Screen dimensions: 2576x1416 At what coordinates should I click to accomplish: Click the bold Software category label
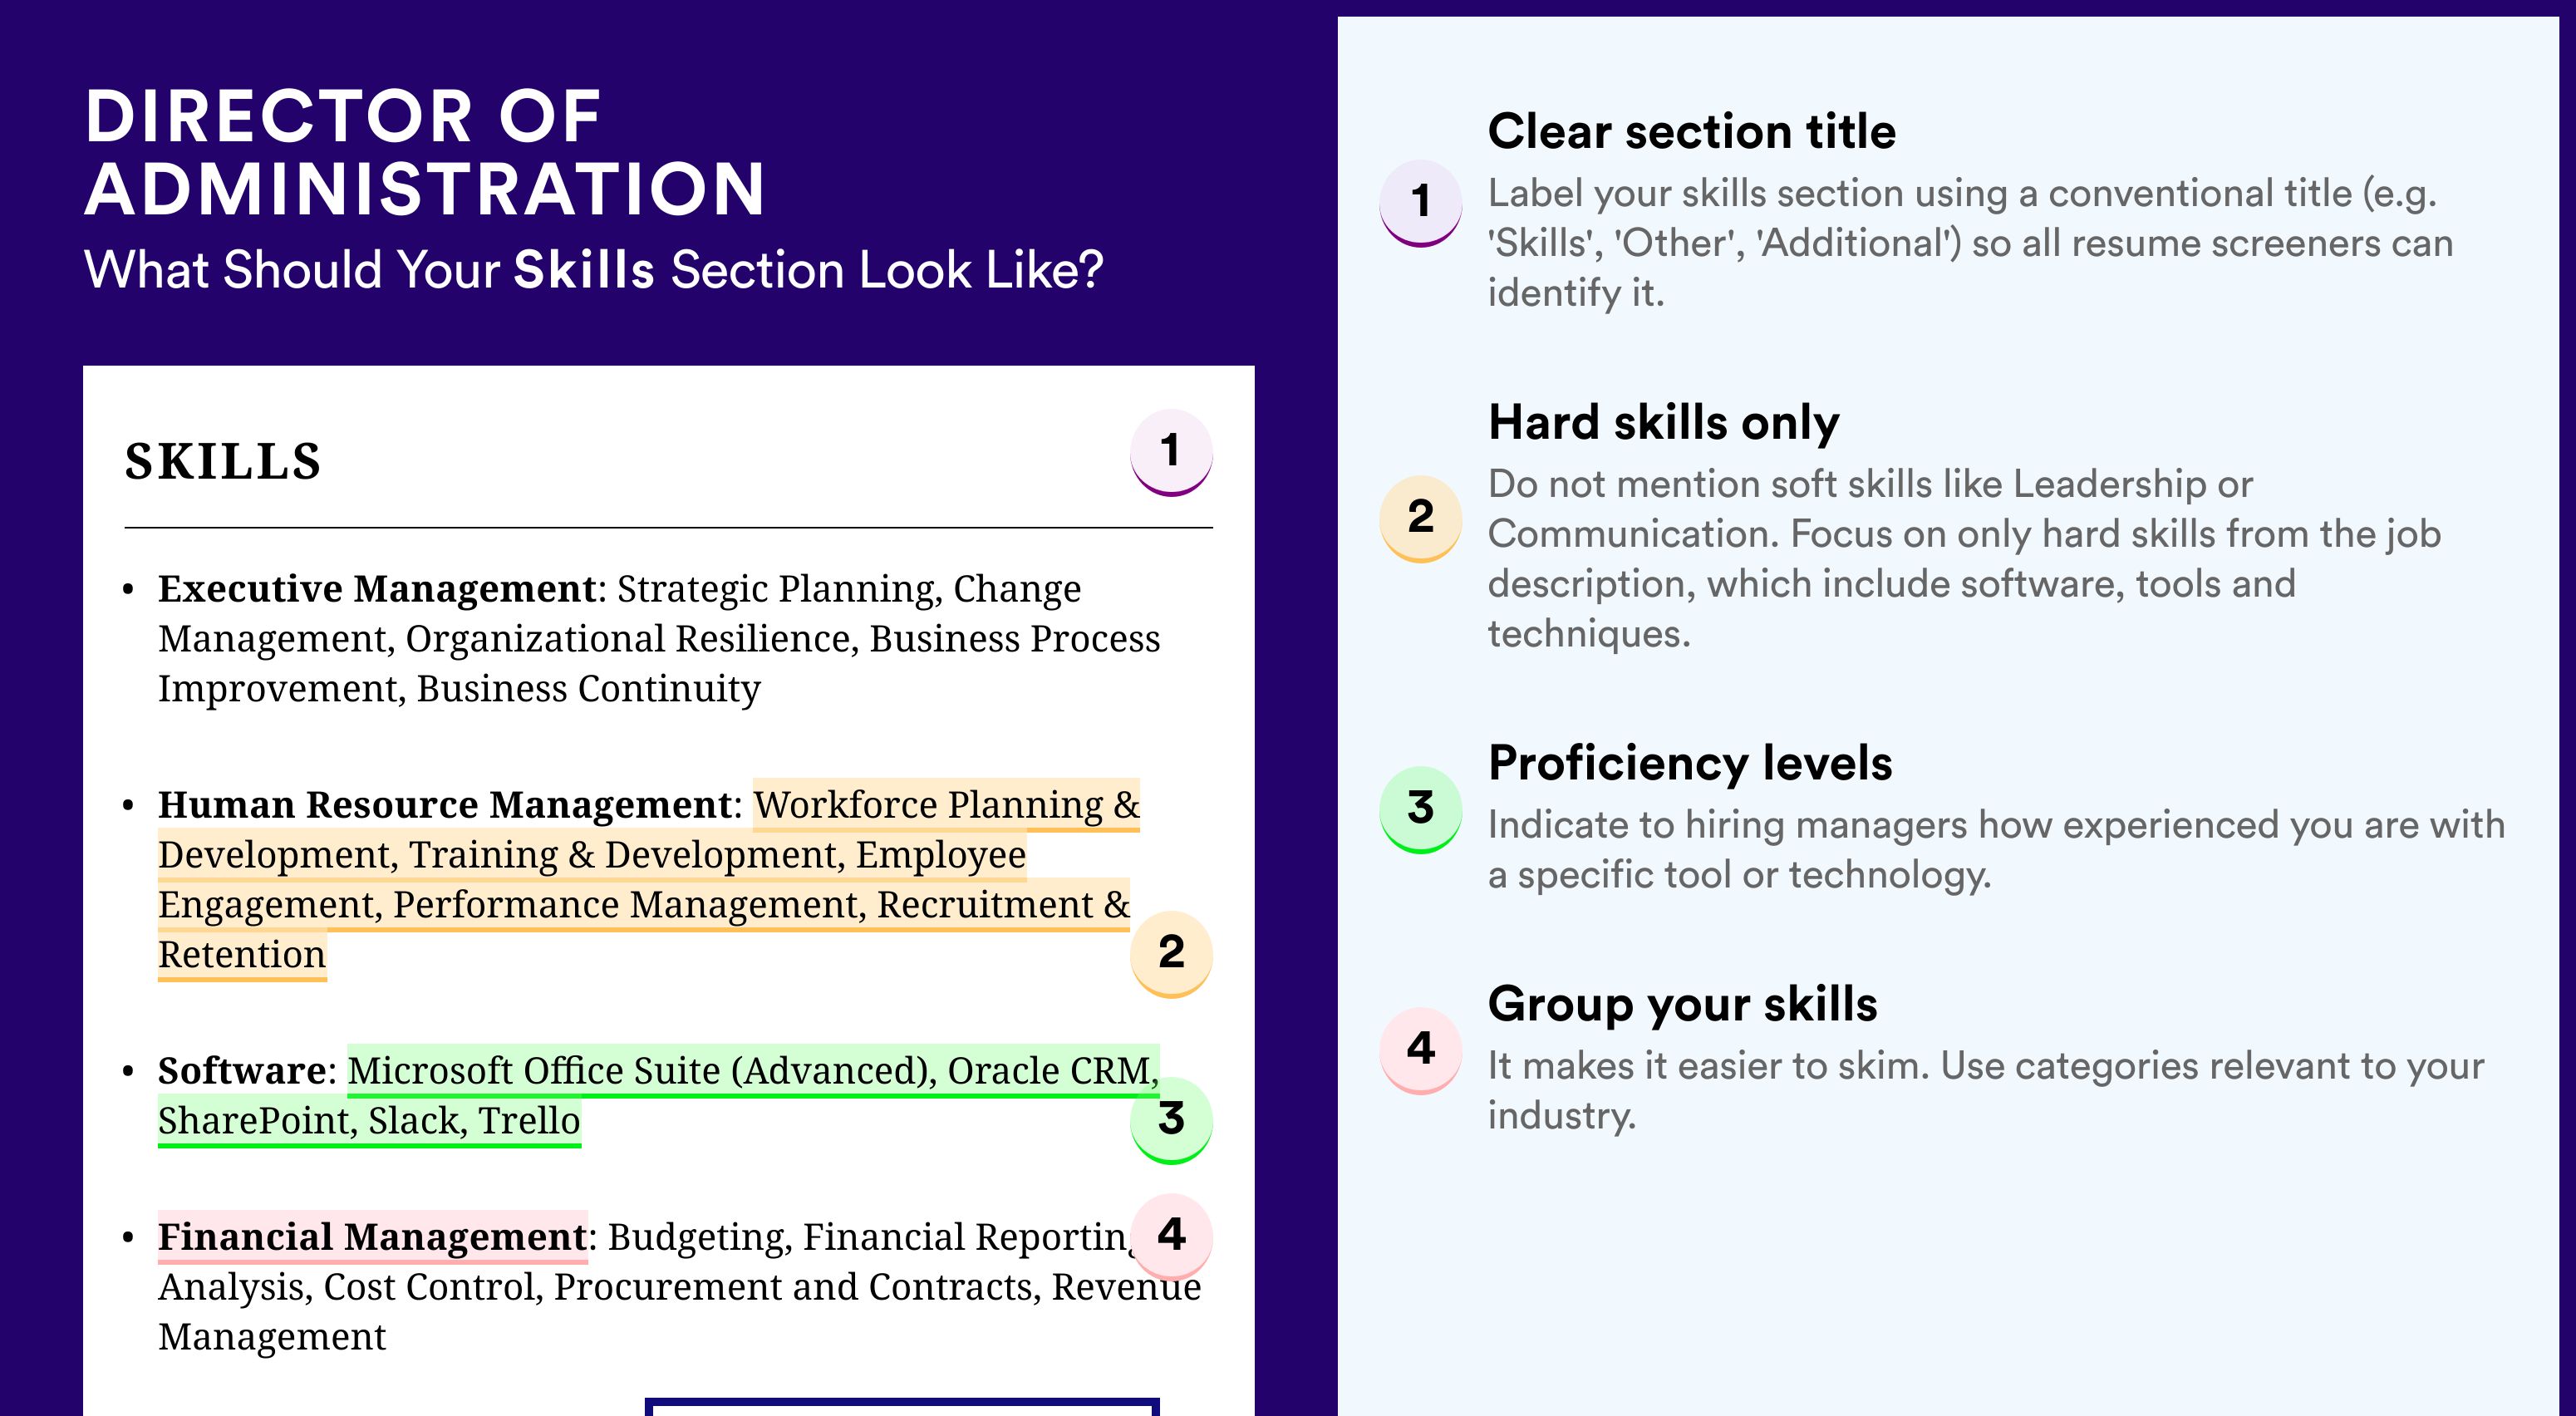pyautogui.click(x=241, y=1071)
